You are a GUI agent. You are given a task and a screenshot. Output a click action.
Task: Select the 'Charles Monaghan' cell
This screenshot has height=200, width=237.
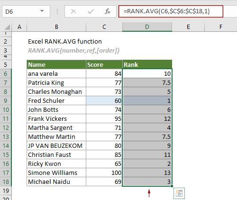point(56,91)
